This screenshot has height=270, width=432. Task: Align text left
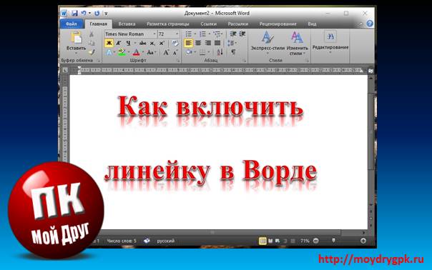(x=188, y=43)
